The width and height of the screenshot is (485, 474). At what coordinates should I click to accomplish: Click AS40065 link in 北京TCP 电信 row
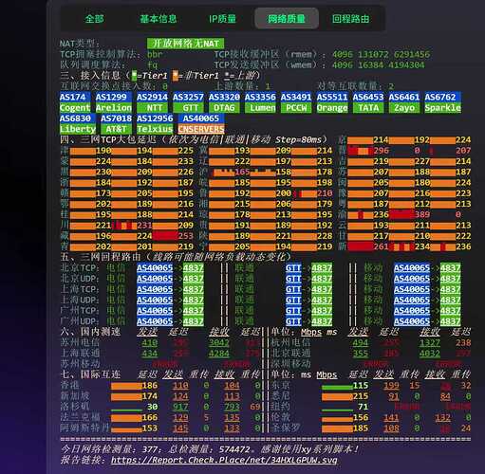pyautogui.click(x=155, y=268)
